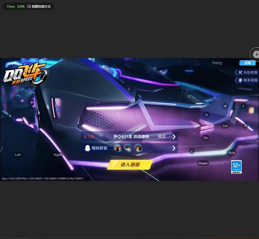Open 自助修复 self-repair tool
This screenshot has height=239, width=259.
pos(247,72)
